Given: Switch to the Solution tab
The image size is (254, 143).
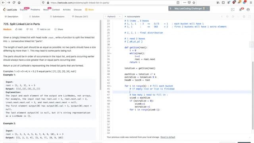Looking at the screenshot, I should click(x=35, y=17).
